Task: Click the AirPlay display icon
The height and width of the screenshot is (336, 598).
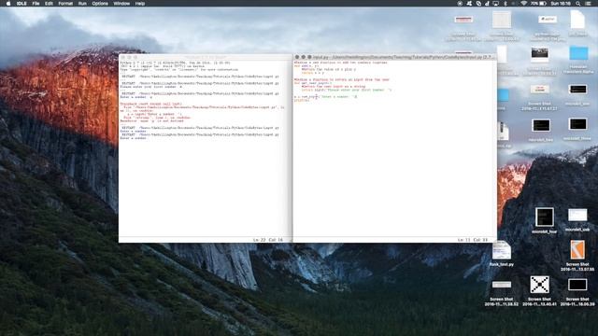Action: click(496, 4)
